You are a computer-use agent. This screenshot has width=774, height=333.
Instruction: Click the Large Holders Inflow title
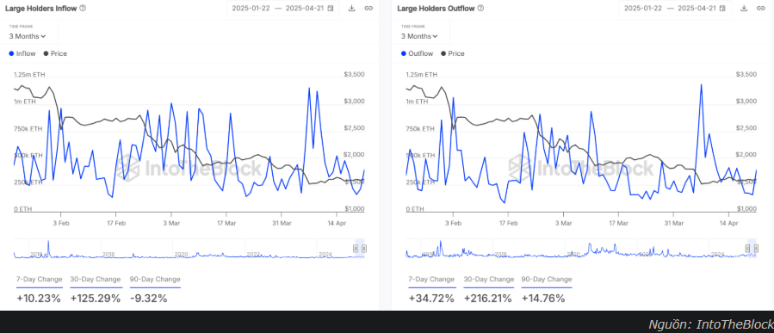click(x=40, y=9)
